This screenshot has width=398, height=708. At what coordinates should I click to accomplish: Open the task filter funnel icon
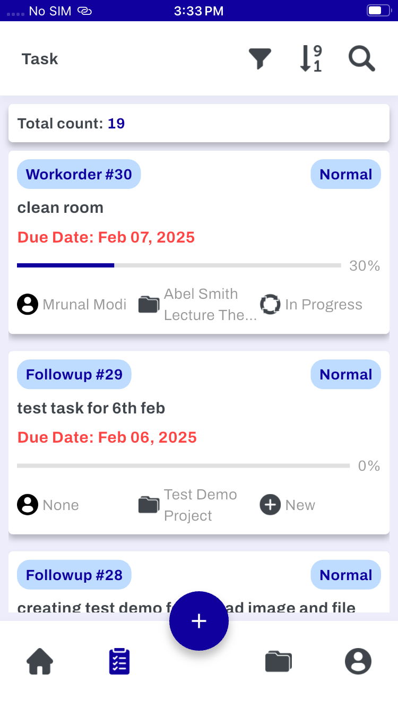coord(260,59)
